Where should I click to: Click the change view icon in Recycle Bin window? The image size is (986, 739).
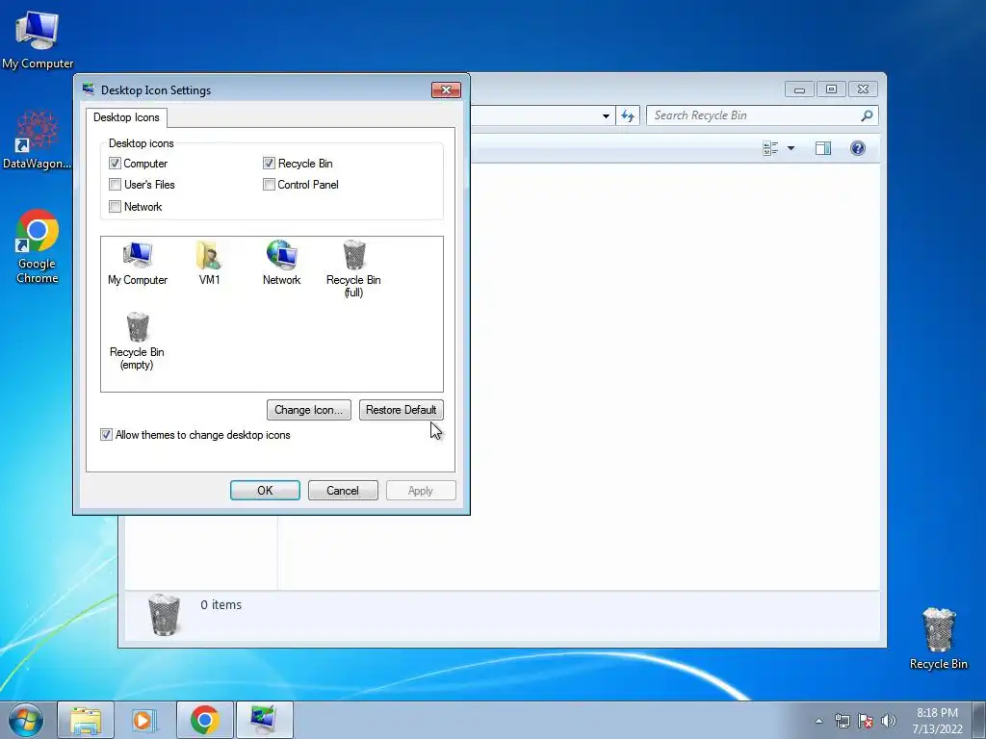[x=770, y=148]
